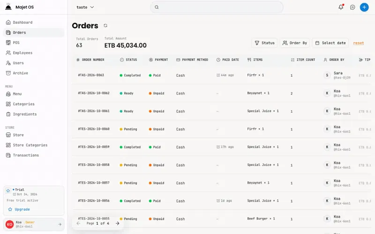Click the blue plus add button
Screen dimensions: 375x234
click(x=364, y=7)
